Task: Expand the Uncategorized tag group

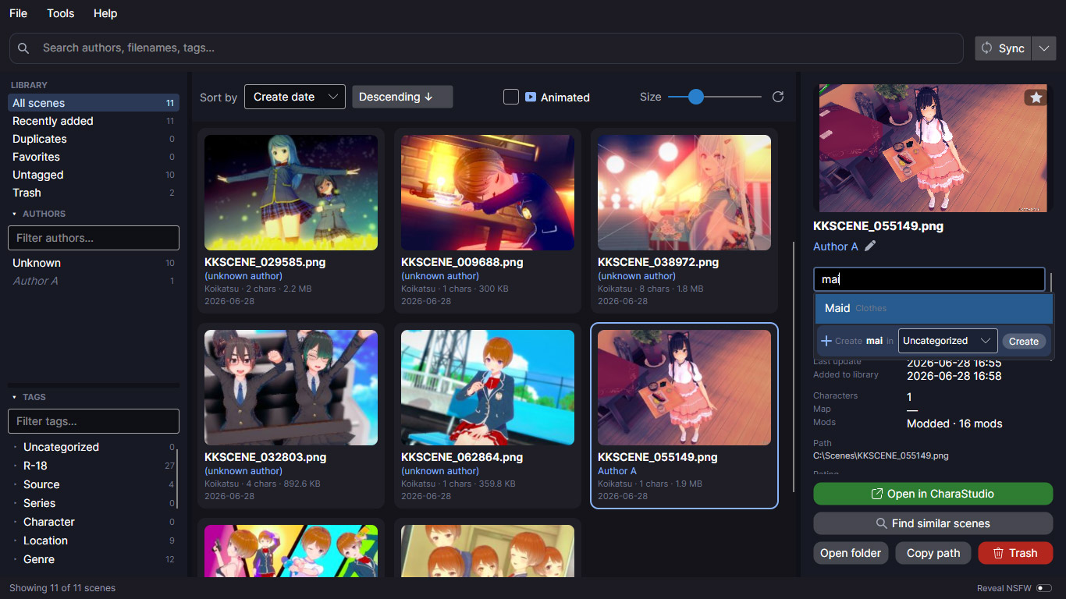Action: coord(15,447)
